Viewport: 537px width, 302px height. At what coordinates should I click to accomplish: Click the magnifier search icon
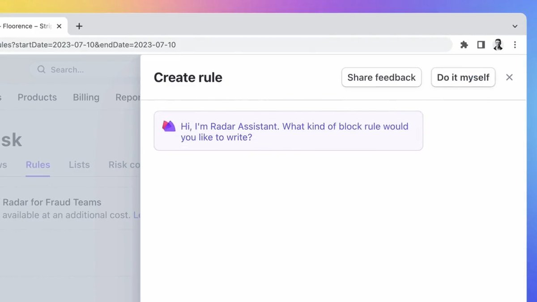[41, 69]
